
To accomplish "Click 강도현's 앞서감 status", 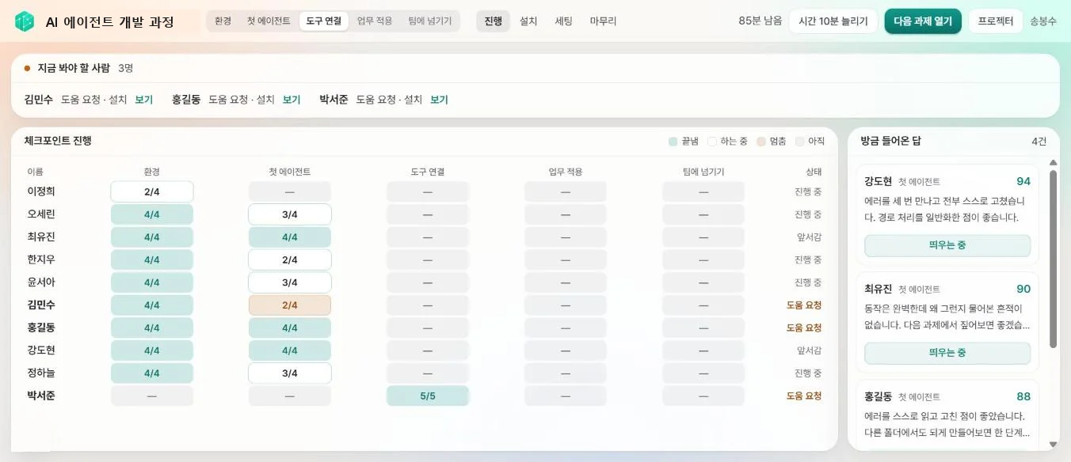I will click(810, 350).
